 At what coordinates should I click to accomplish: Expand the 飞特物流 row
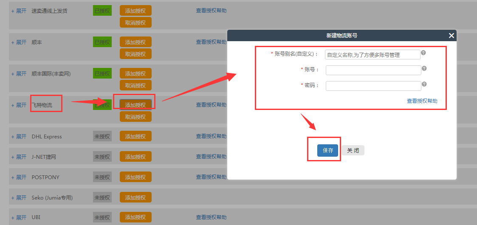coord(19,105)
